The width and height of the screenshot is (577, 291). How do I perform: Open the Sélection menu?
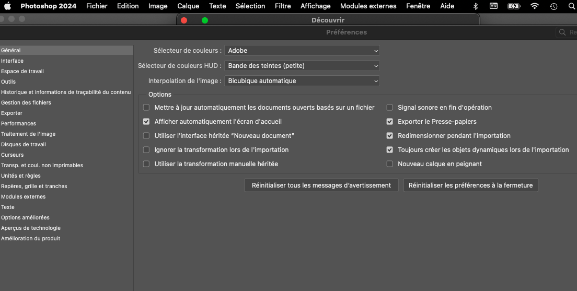250,6
